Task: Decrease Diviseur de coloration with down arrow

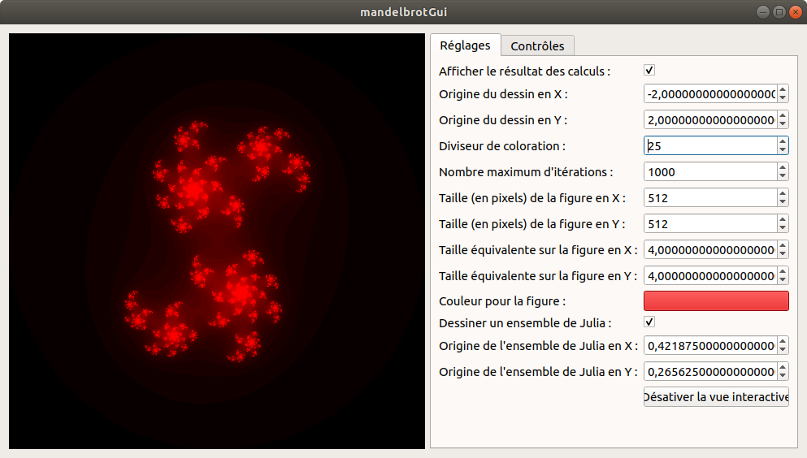Action: [783, 150]
